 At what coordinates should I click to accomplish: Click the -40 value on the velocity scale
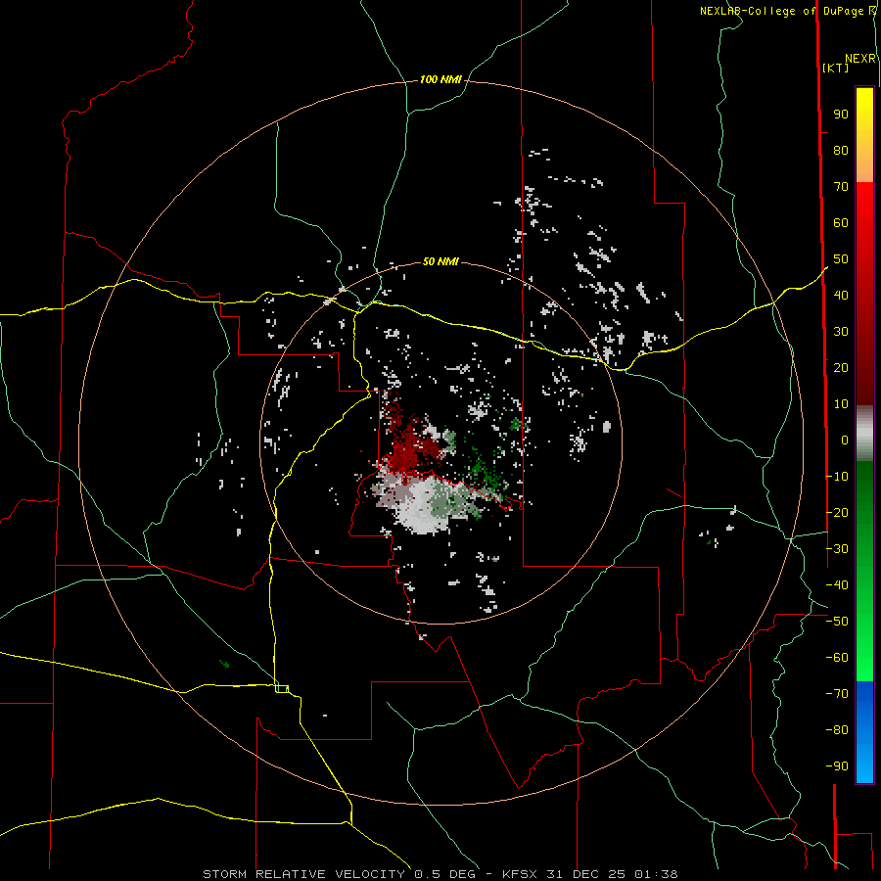(x=837, y=585)
